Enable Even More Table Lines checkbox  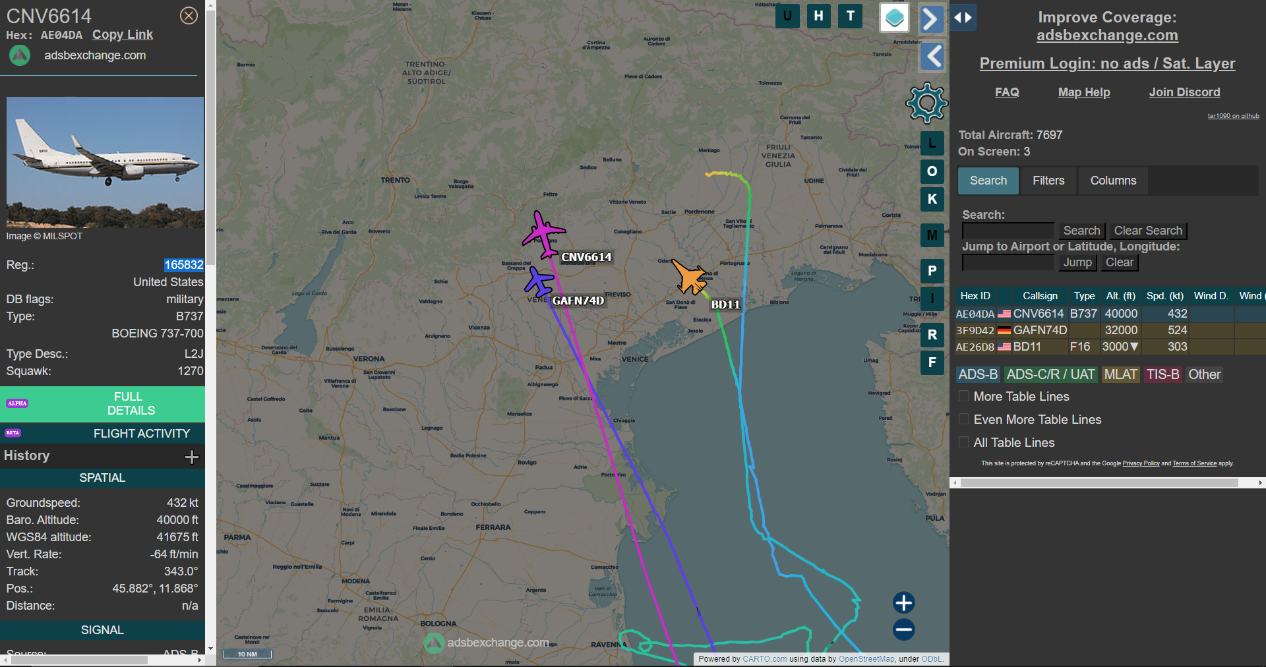(964, 419)
